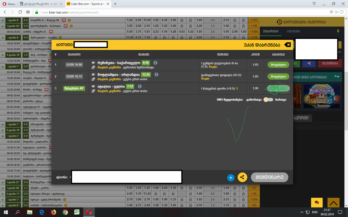Click the red გაუქმება button
The width and height of the screenshot is (348, 217).
[x=330, y=63]
